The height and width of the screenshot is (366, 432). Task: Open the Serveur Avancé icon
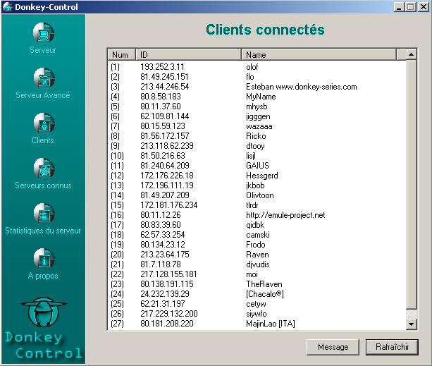[44, 78]
